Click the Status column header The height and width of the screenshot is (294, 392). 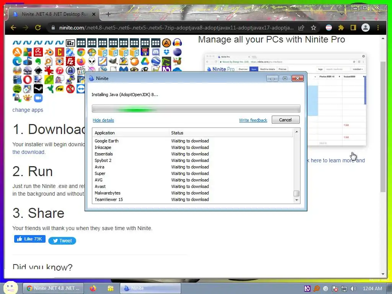pos(231,133)
